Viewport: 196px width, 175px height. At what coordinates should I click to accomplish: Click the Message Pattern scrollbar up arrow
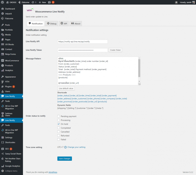[x=139, y=58]
